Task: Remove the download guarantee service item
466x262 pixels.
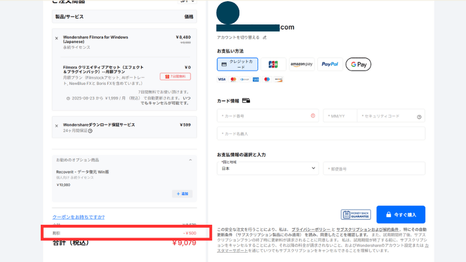Action: pyautogui.click(x=57, y=126)
